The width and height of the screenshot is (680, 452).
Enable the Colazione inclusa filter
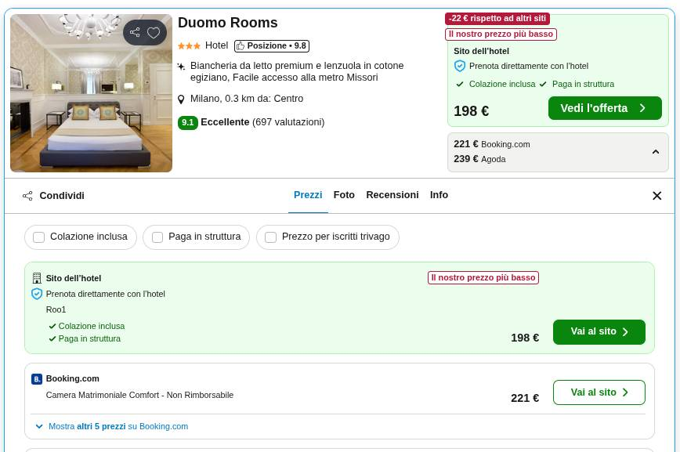pyautogui.click(x=39, y=237)
